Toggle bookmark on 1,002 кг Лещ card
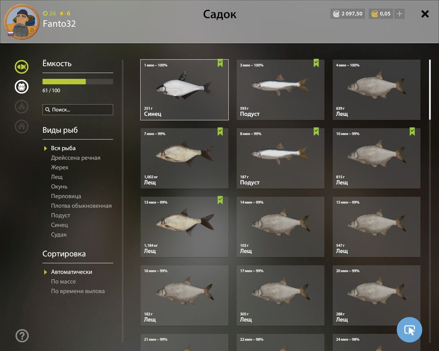The height and width of the screenshot is (351, 439). click(x=220, y=132)
